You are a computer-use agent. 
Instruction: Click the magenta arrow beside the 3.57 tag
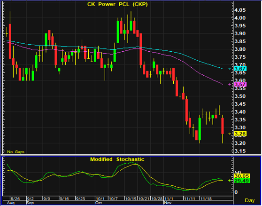[230, 85]
